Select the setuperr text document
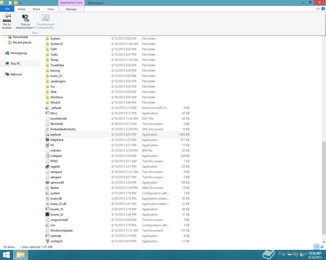 click(x=117, y=177)
